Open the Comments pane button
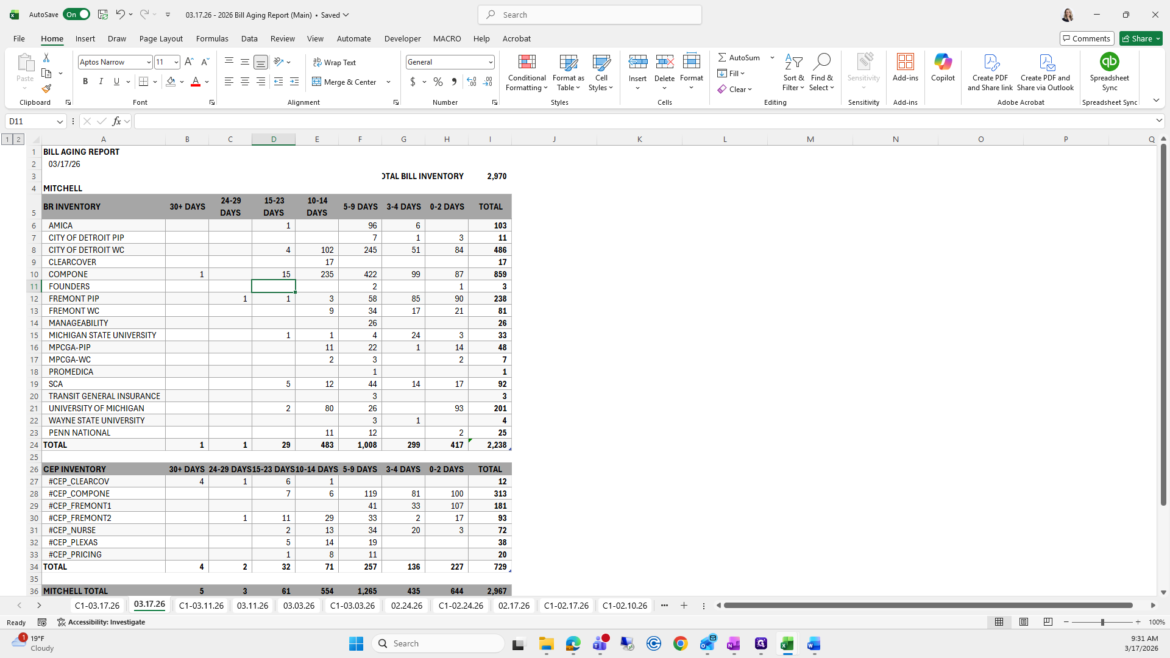 (x=1087, y=38)
